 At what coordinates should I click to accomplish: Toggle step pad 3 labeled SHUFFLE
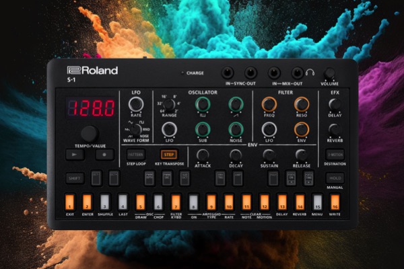[x=105, y=202]
